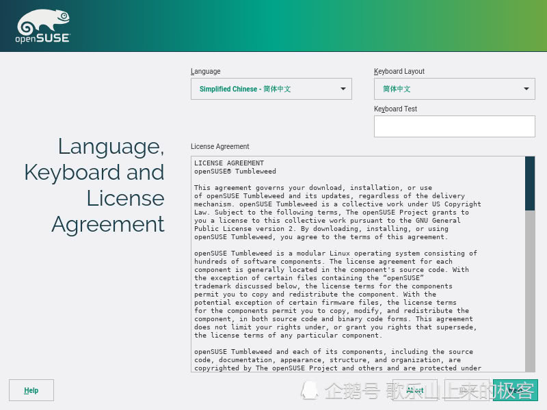547x410 pixels.
Task: Click the scrollbar track below the thumb
Action: [529, 291]
